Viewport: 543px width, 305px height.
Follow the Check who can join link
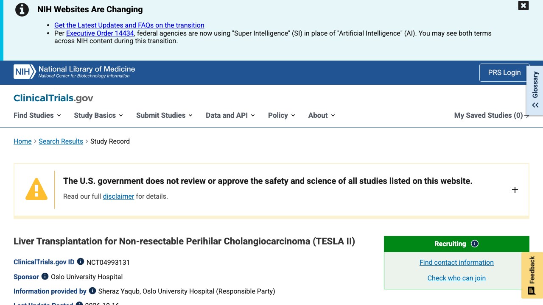[456, 278]
